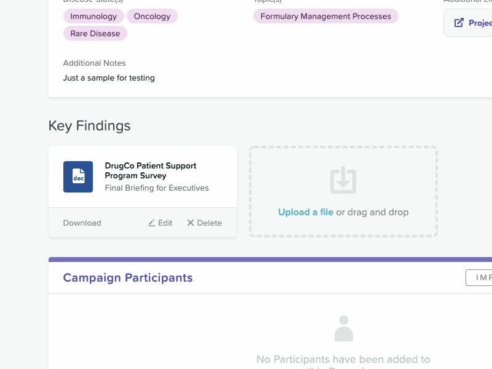Select the Oncology disease state tag
The width and height of the screenshot is (492, 369).
pos(152,17)
